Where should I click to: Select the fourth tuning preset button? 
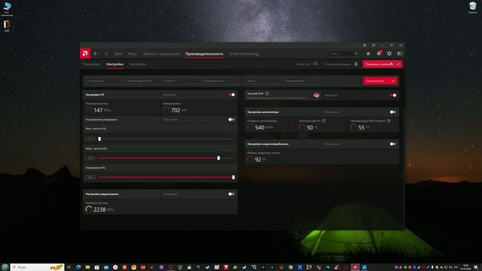click(220, 81)
